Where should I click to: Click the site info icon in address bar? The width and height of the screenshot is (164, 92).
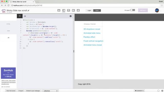[12, 5]
